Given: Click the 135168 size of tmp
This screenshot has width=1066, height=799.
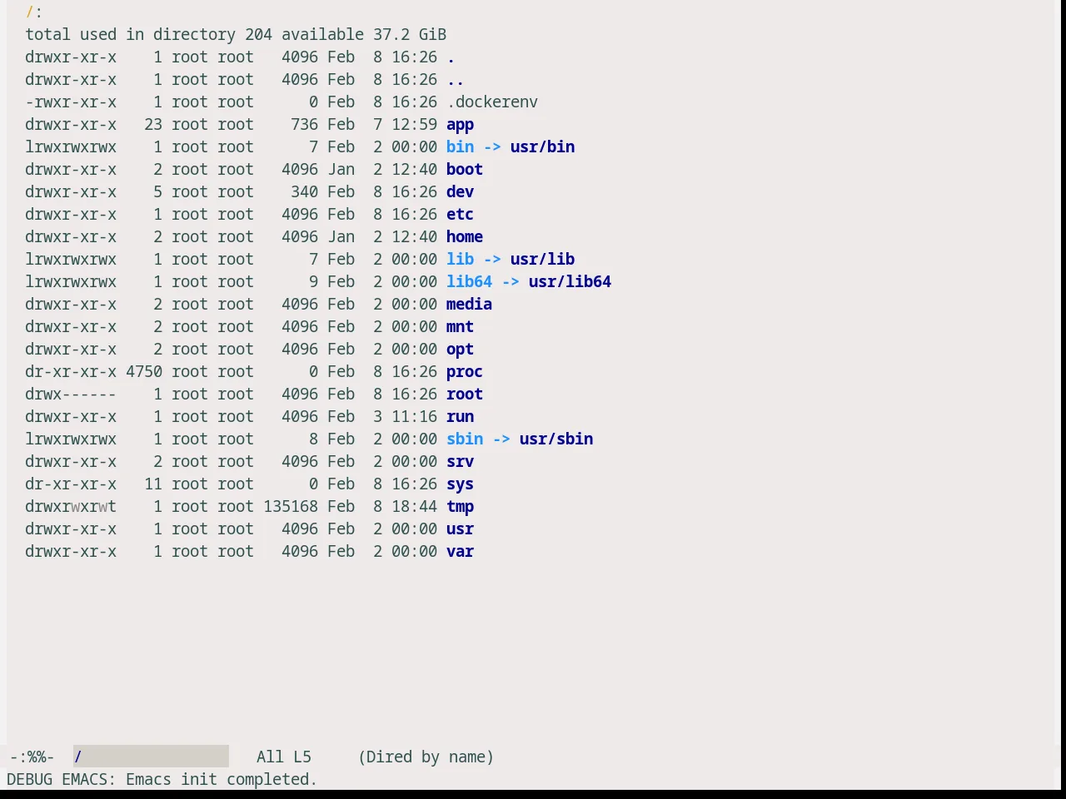Looking at the screenshot, I should click(291, 507).
